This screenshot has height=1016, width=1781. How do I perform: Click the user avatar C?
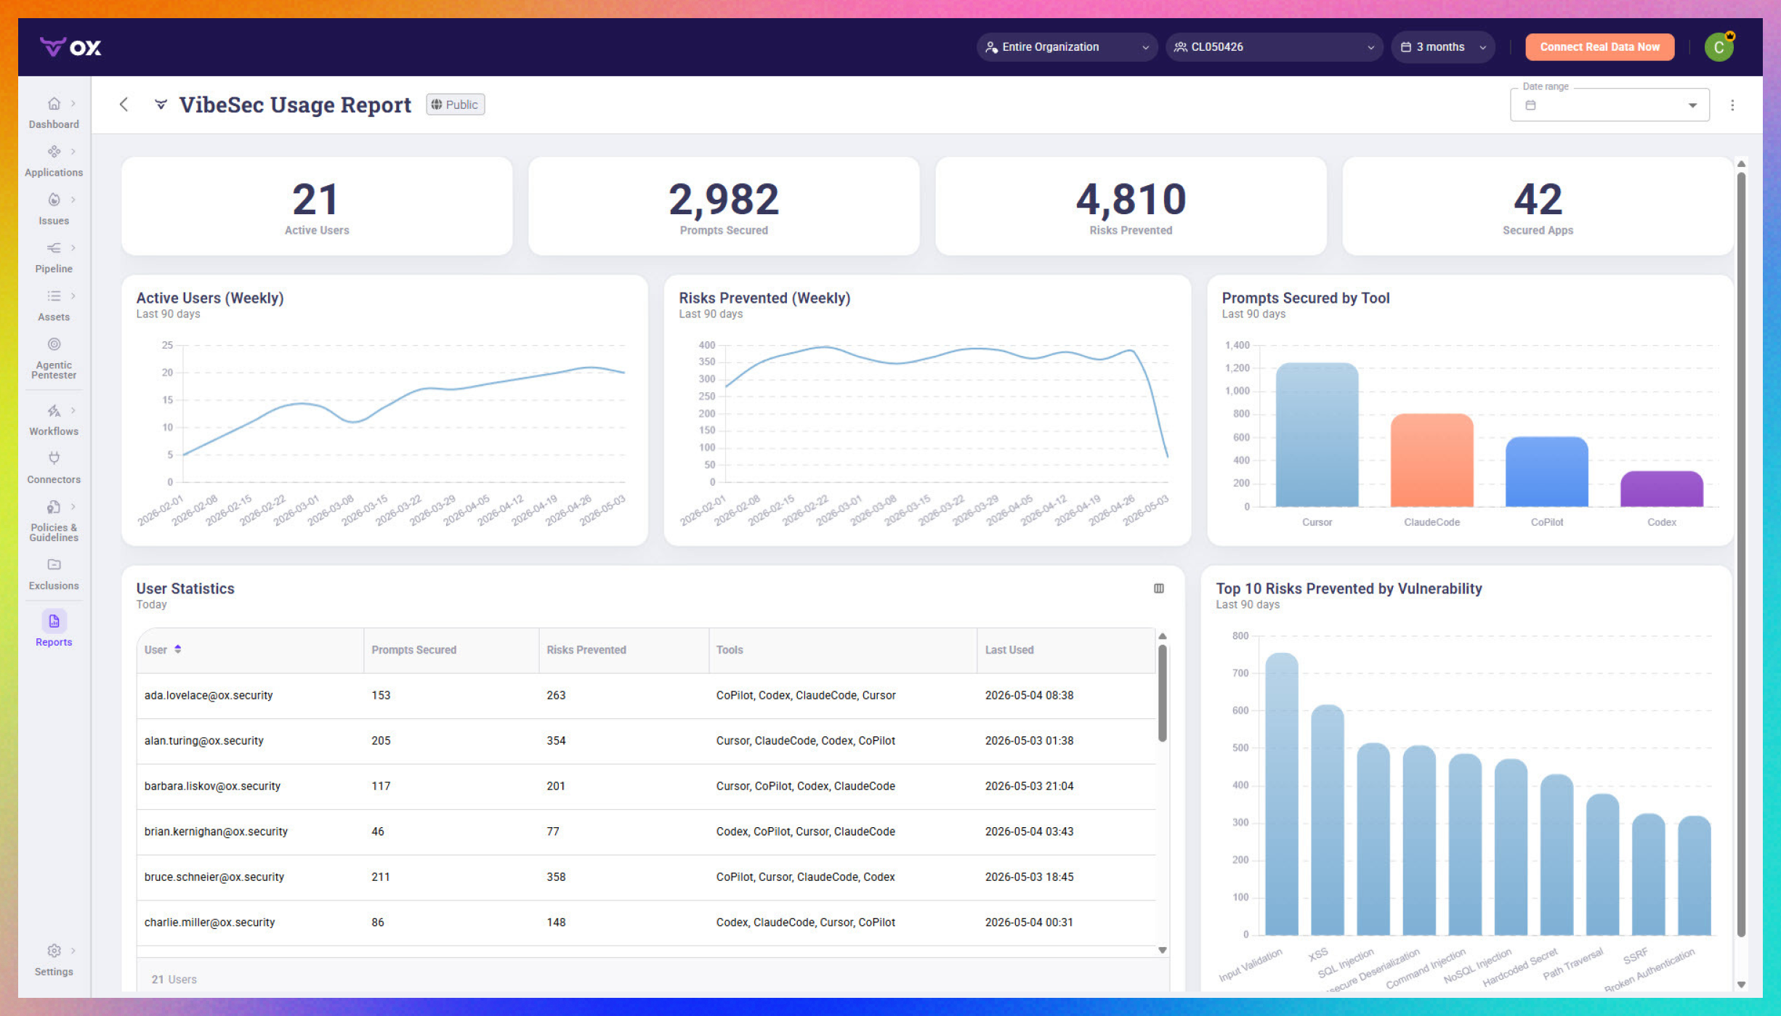click(x=1719, y=47)
